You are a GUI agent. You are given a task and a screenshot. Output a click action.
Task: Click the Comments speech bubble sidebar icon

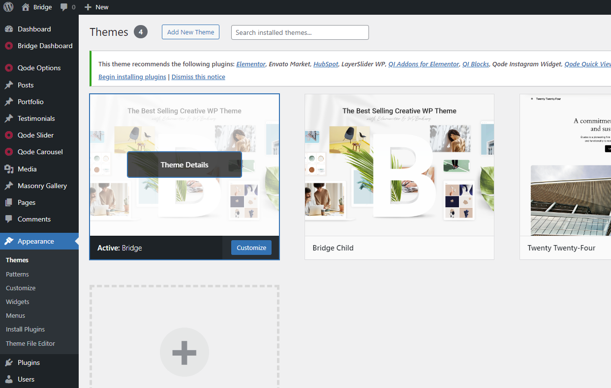coord(9,219)
